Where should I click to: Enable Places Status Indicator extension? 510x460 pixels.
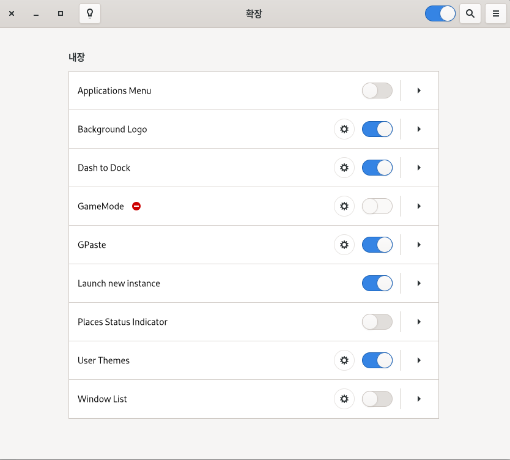[x=377, y=322]
